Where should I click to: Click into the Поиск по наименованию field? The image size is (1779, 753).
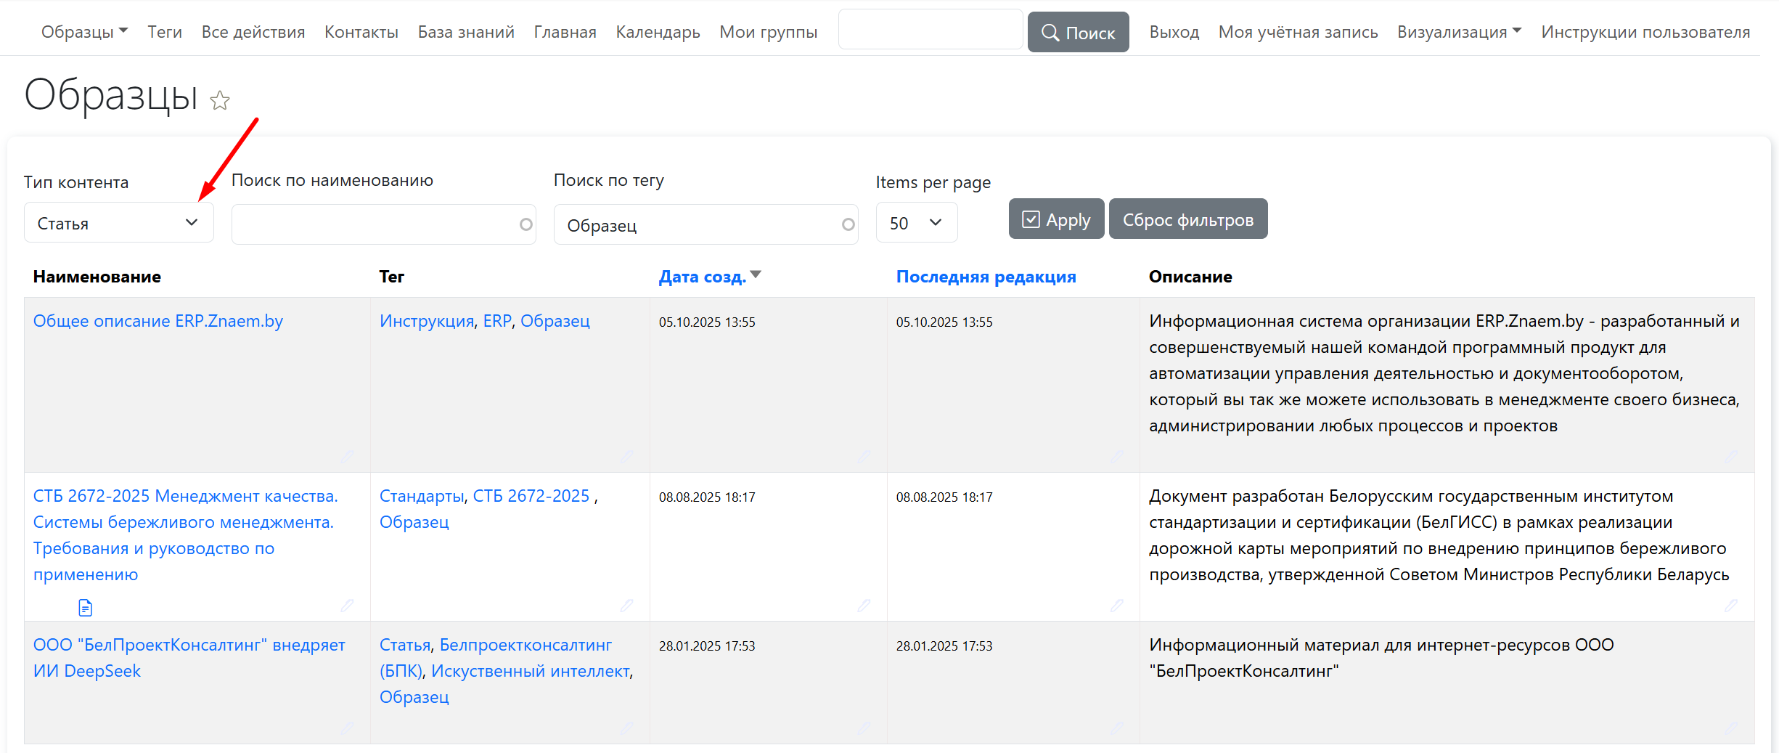374,225
